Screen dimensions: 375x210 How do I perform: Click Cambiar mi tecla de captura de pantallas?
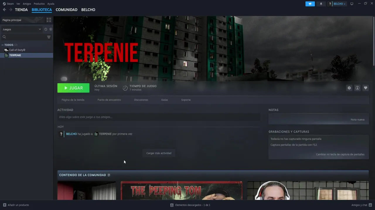tap(340, 154)
